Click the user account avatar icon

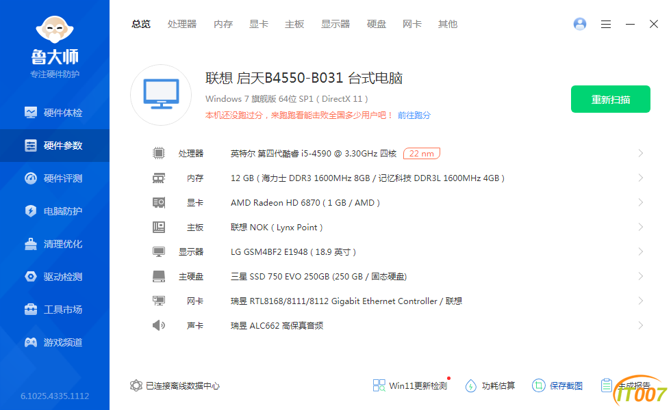pyautogui.click(x=580, y=24)
